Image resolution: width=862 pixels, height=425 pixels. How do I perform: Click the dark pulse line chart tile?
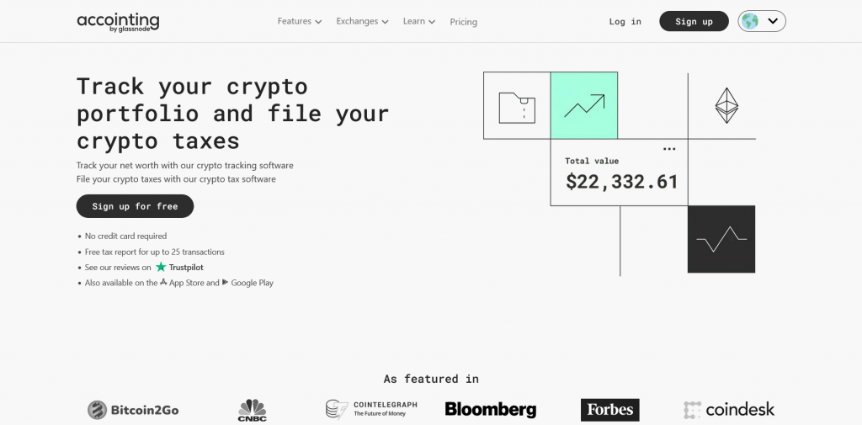pyautogui.click(x=721, y=239)
